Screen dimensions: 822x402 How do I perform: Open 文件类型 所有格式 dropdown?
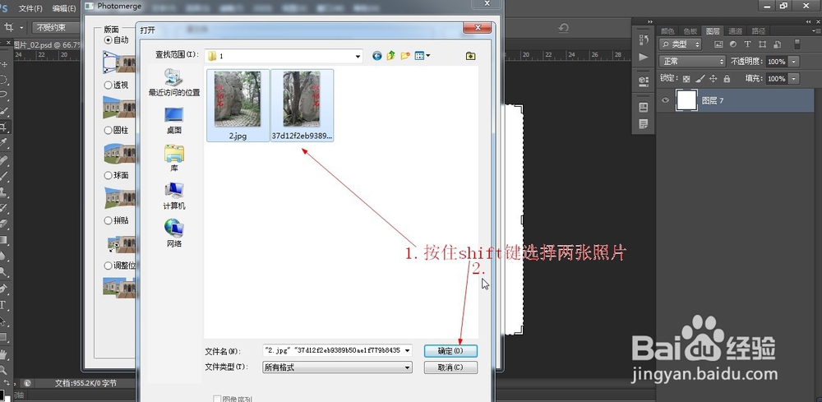point(337,367)
